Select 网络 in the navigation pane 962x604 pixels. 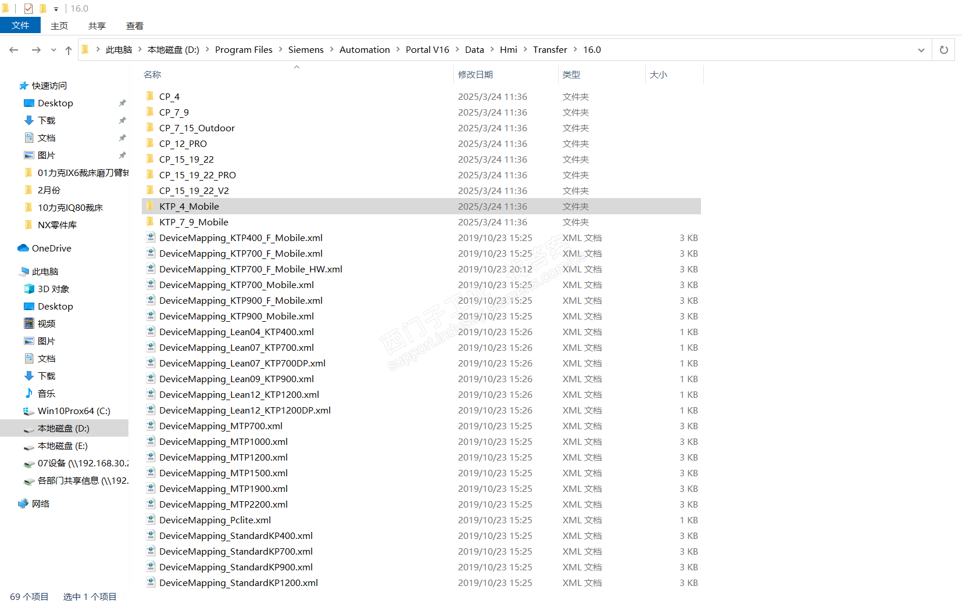(41, 504)
